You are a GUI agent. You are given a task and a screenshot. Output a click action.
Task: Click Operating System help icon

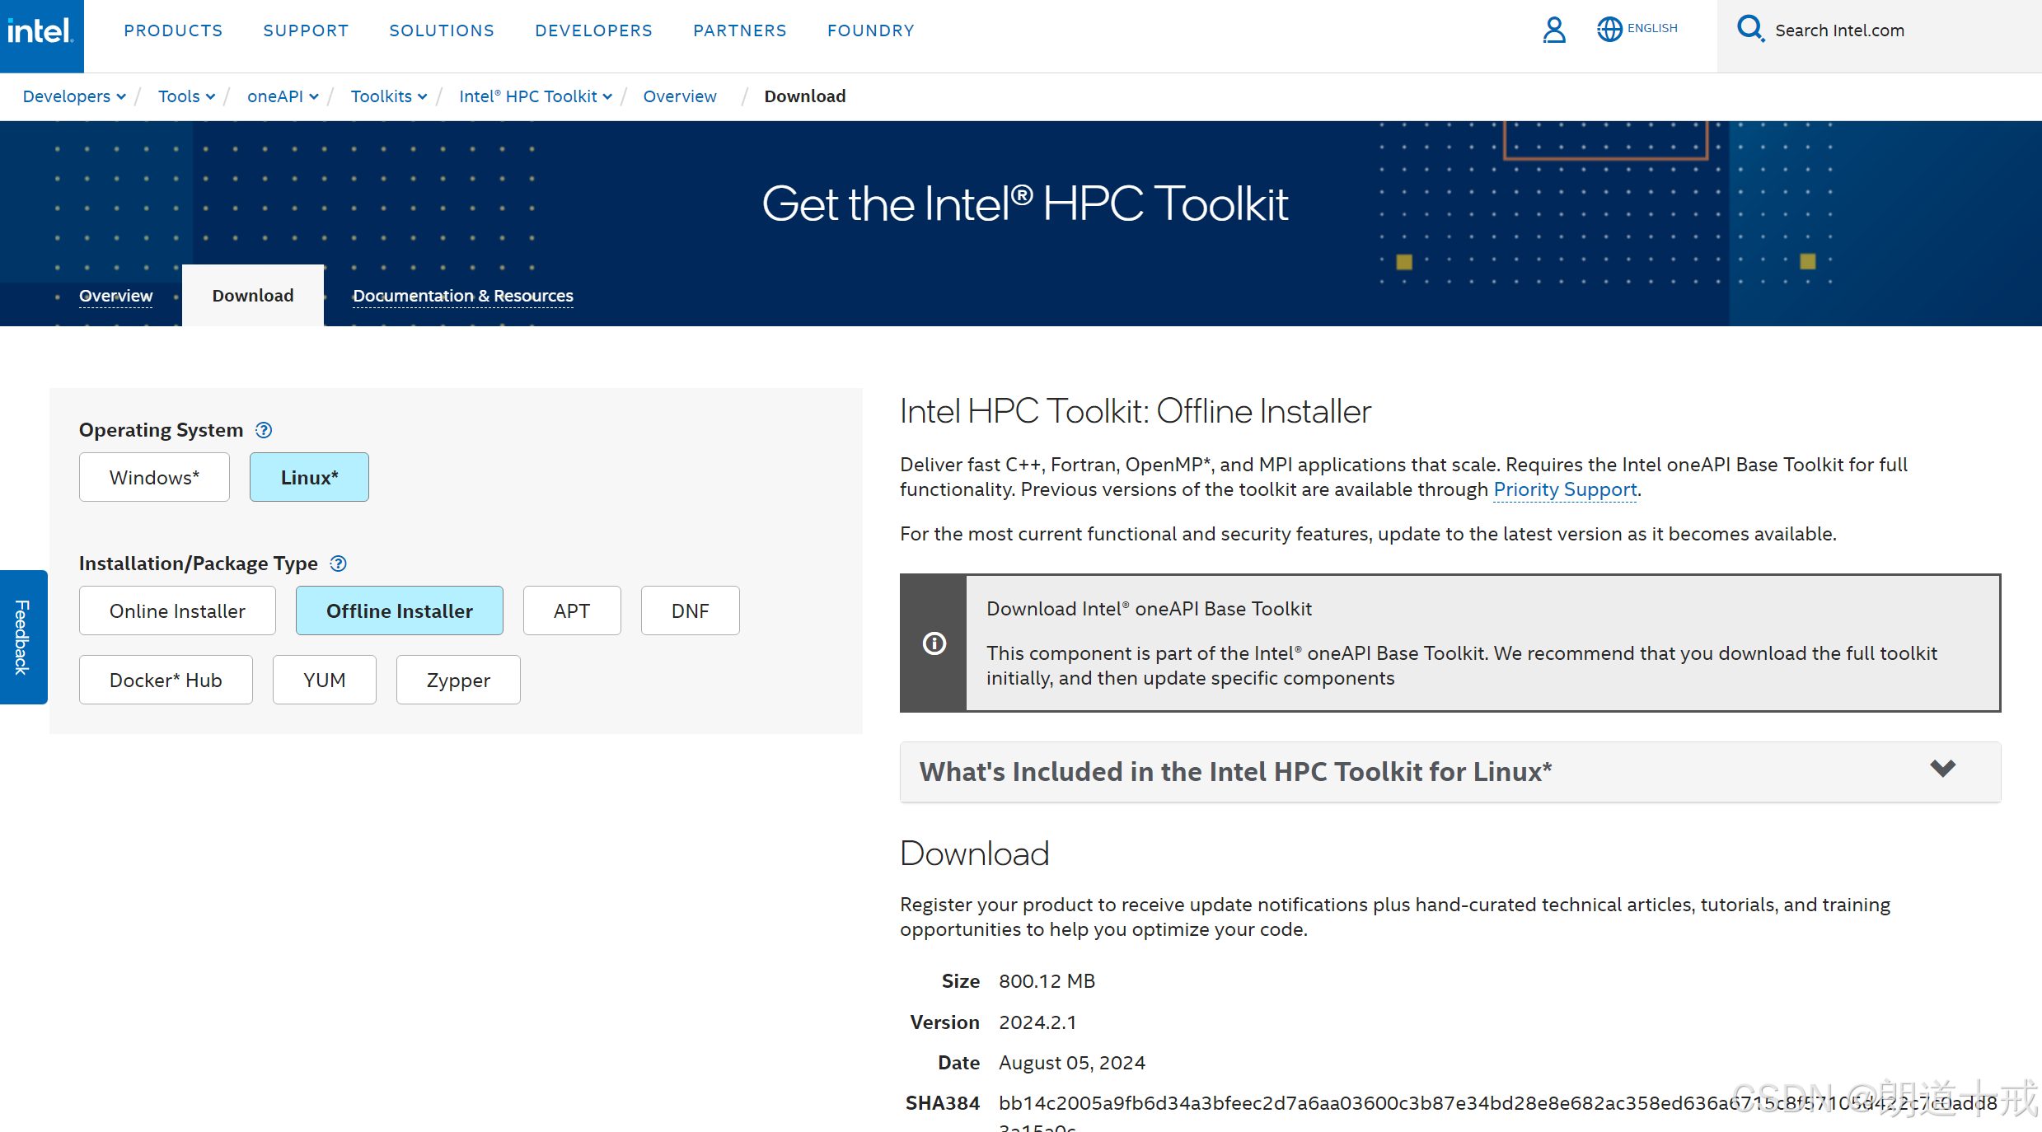click(x=264, y=430)
